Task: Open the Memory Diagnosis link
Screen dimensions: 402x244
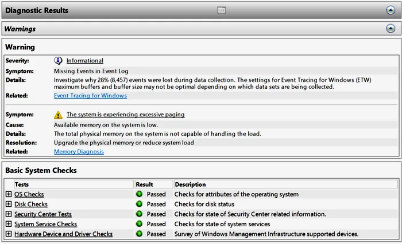Action: click(x=79, y=152)
